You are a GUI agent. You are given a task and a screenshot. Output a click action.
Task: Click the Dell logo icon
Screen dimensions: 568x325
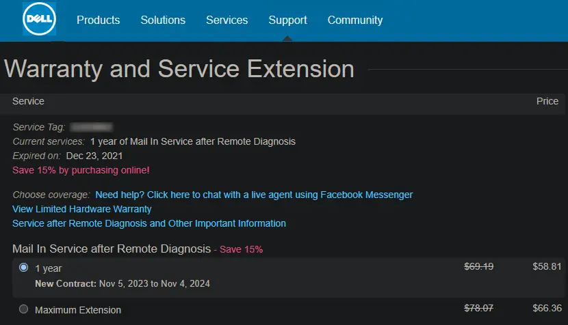pos(40,19)
